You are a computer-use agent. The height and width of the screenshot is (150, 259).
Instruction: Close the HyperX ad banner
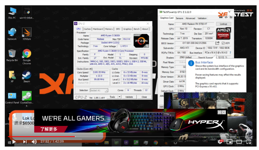224,112
